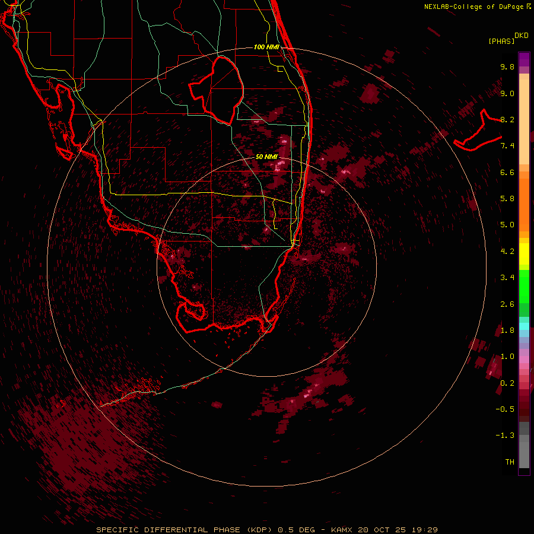This screenshot has height=534, width=534.
Task: Click the 2.6 value on the color scale
Action: pos(507,304)
